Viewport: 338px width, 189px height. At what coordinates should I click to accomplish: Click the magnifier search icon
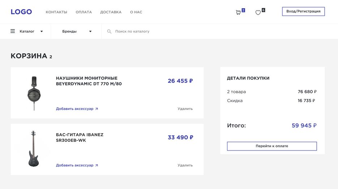[x=109, y=31]
